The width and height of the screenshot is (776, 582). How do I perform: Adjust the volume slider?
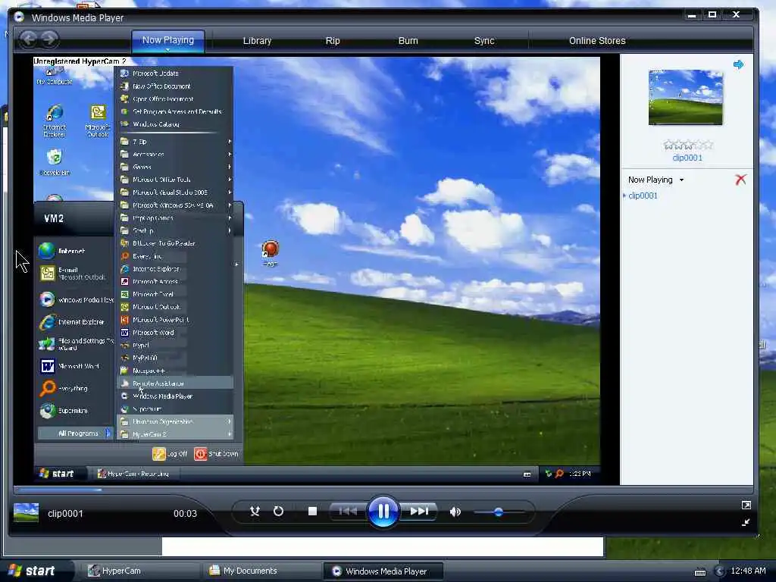pos(499,512)
